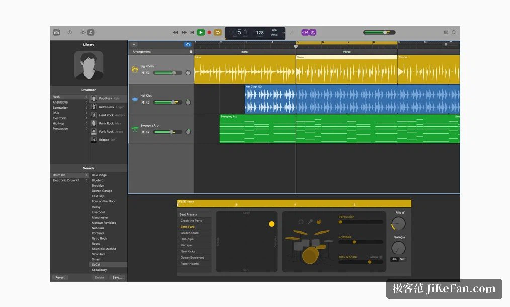The width and height of the screenshot is (510, 307).
Task: Open Smart Controls with the knob icon
Action: click(83, 32)
